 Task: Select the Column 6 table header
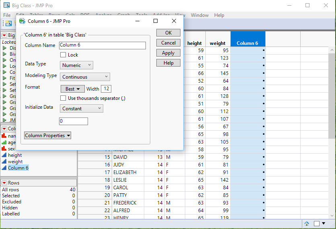248,39
